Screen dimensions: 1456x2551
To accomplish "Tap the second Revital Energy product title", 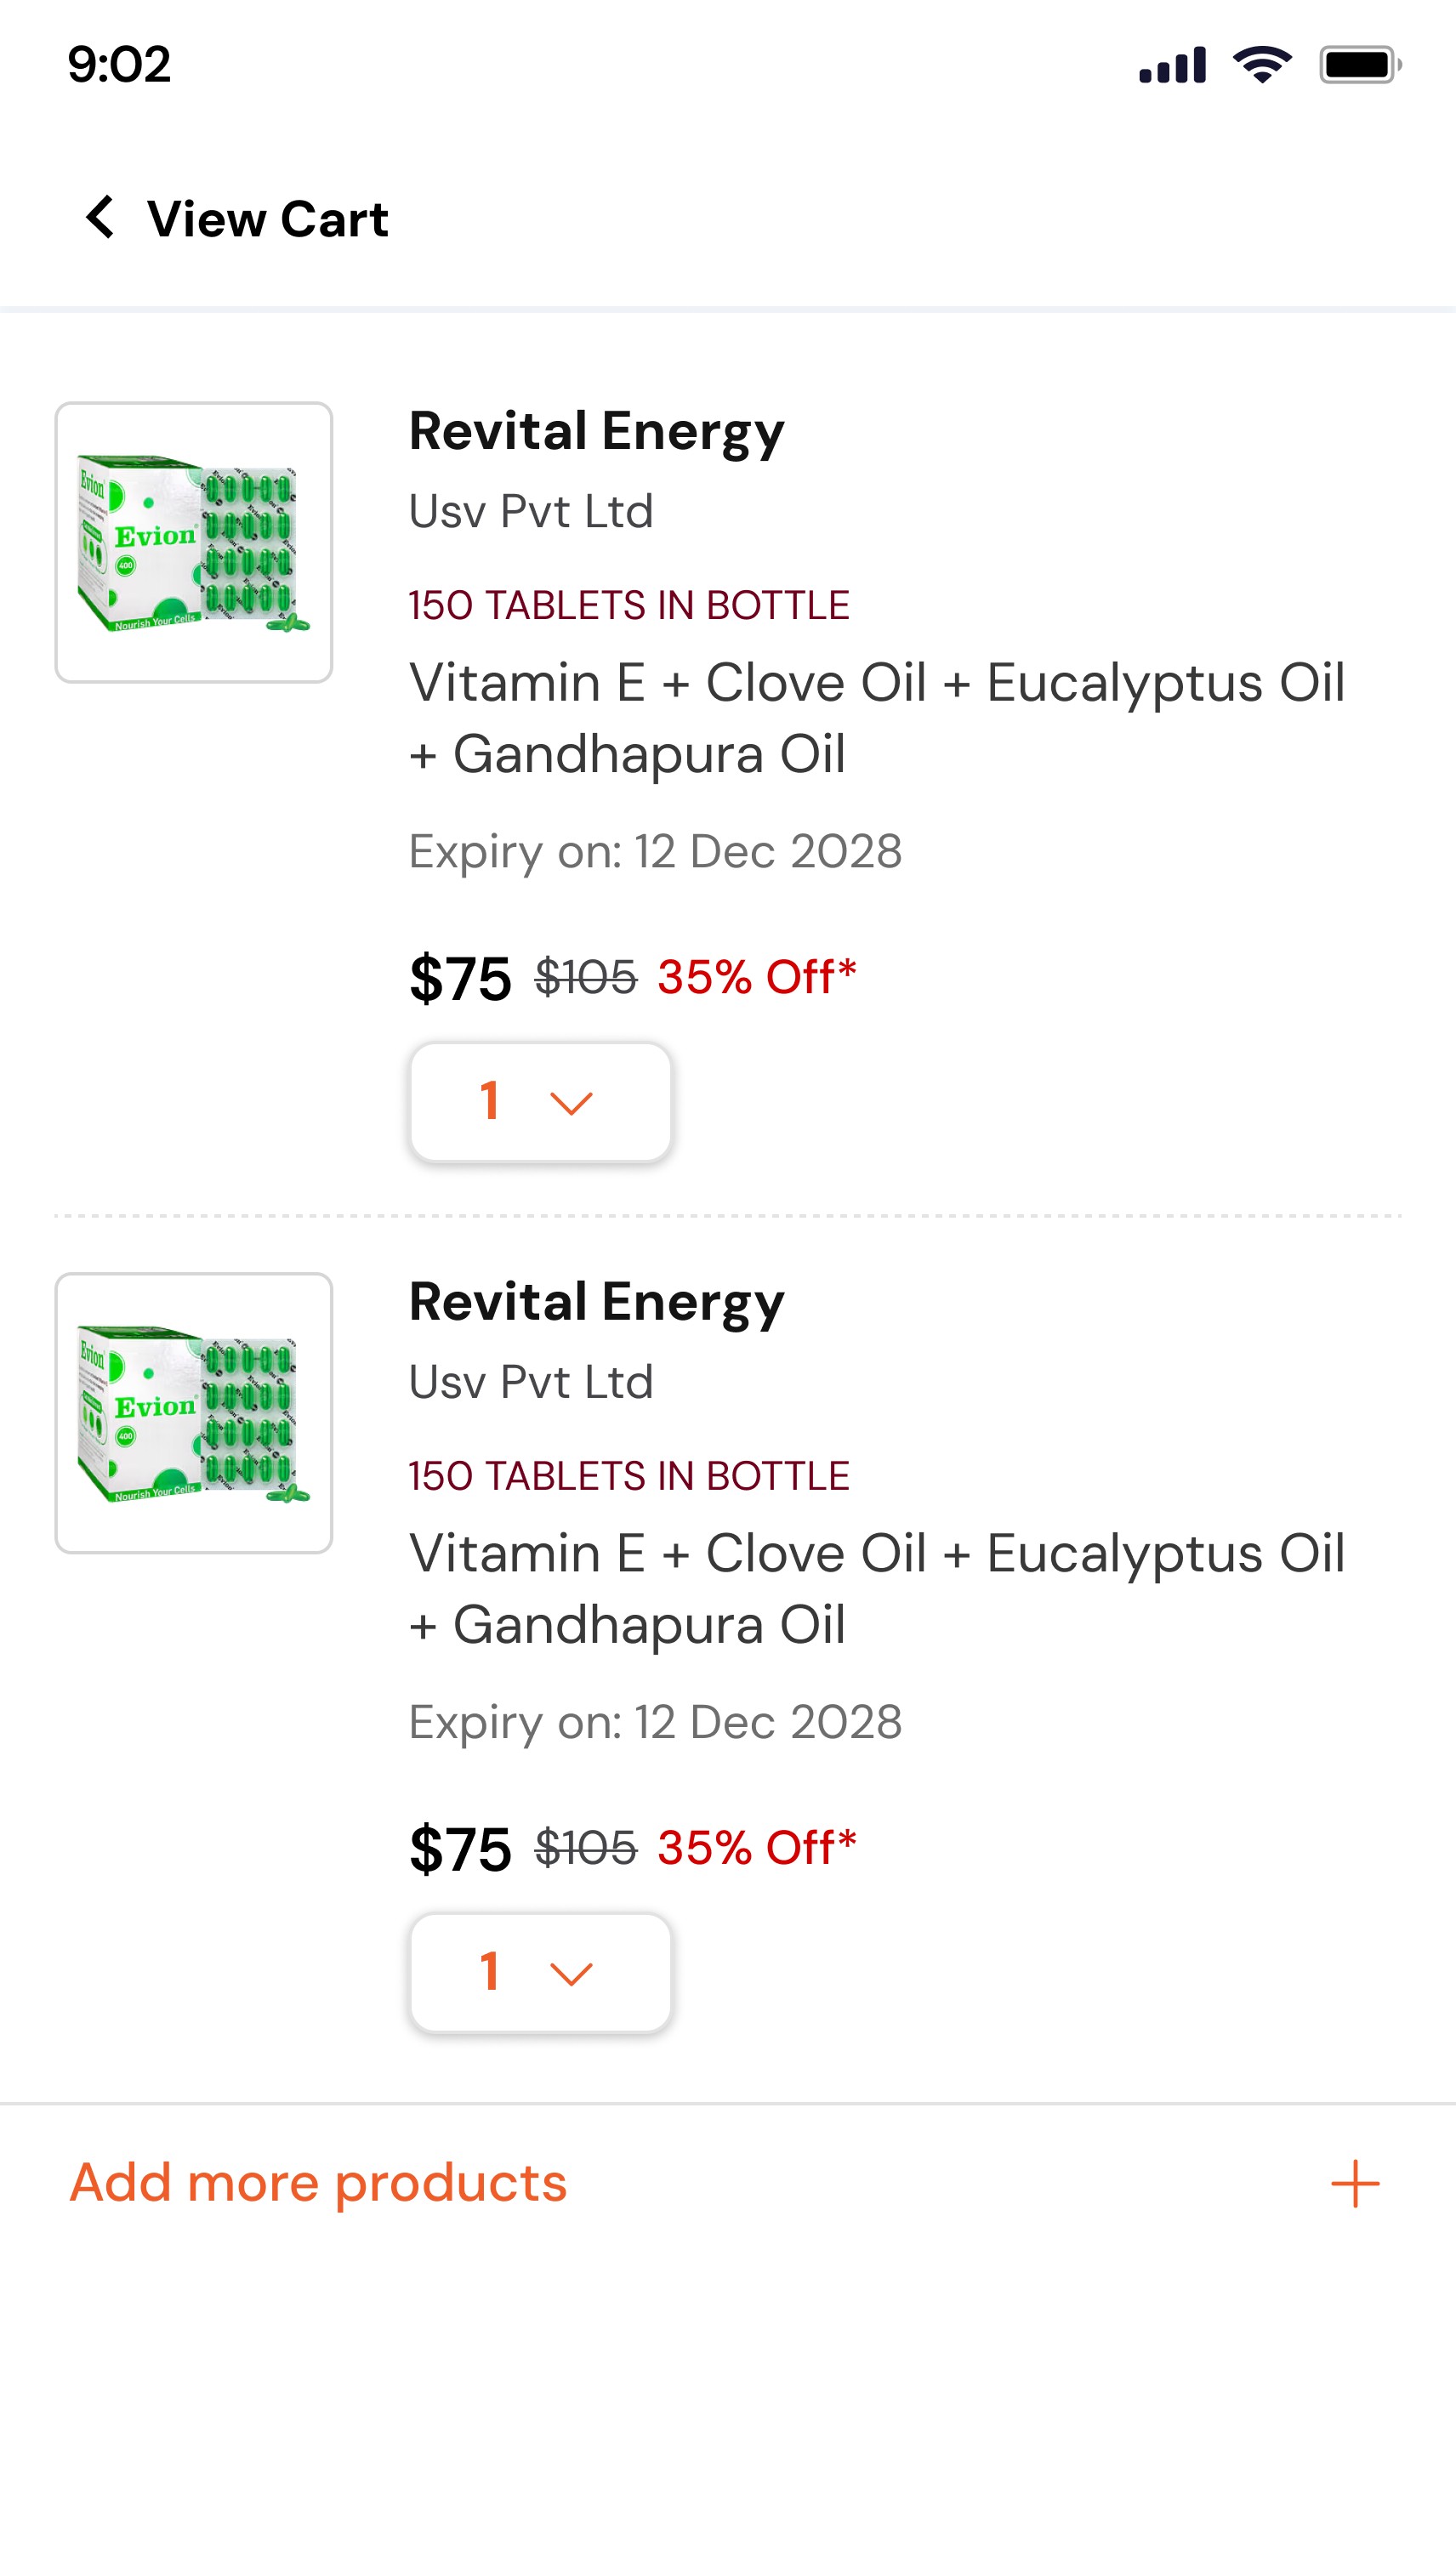I will pyautogui.click(x=597, y=1303).
